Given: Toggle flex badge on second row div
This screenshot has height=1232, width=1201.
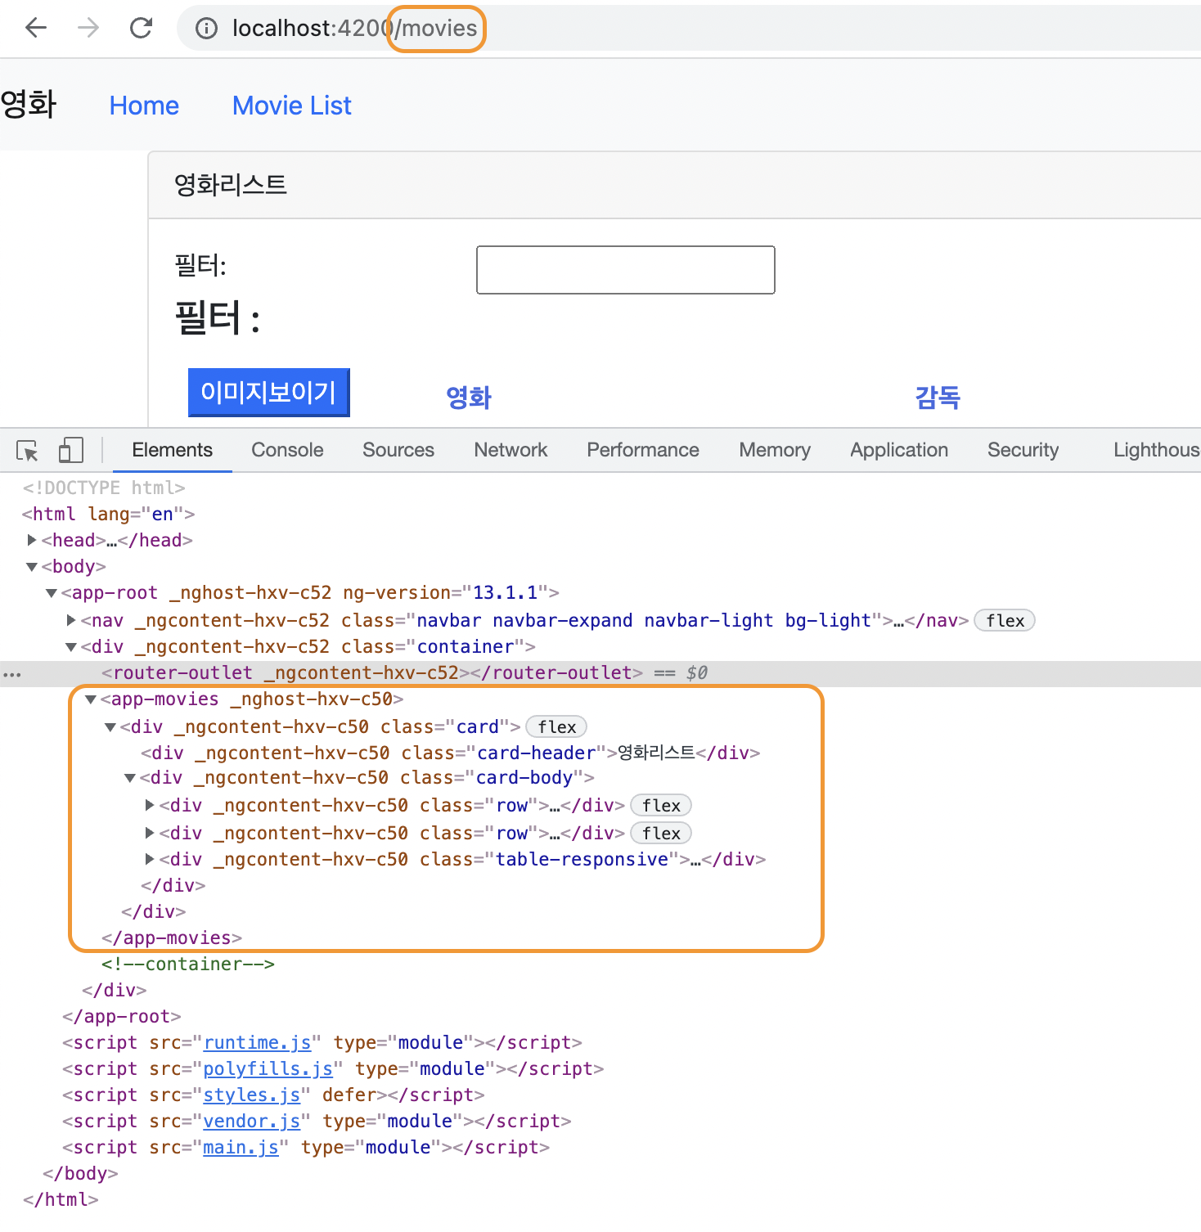Looking at the screenshot, I should (x=661, y=833).
